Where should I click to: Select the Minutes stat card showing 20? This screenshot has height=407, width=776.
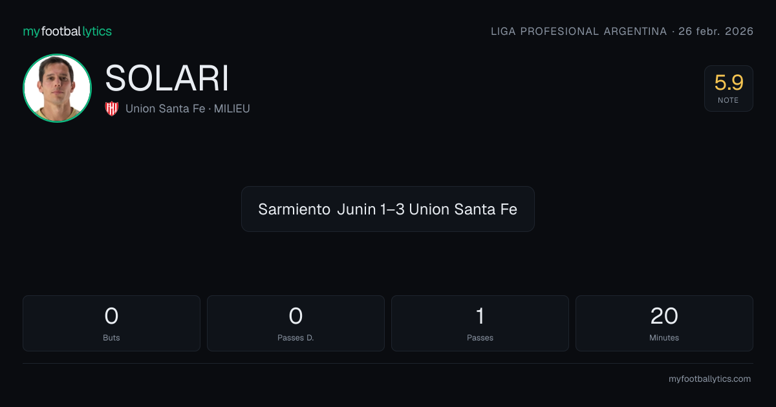coord(664,323)
